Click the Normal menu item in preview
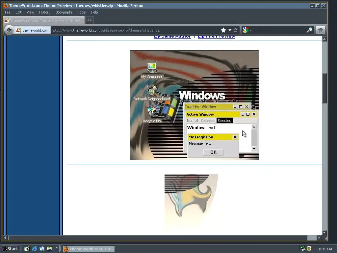 192,121
